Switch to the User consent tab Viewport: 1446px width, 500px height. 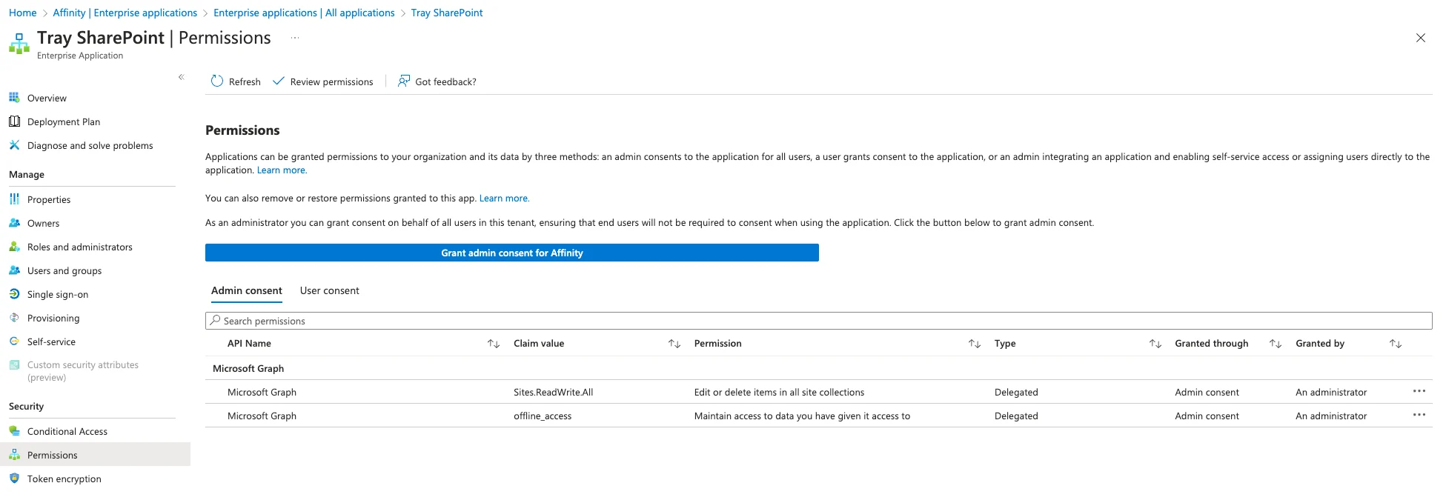point(330,290)
